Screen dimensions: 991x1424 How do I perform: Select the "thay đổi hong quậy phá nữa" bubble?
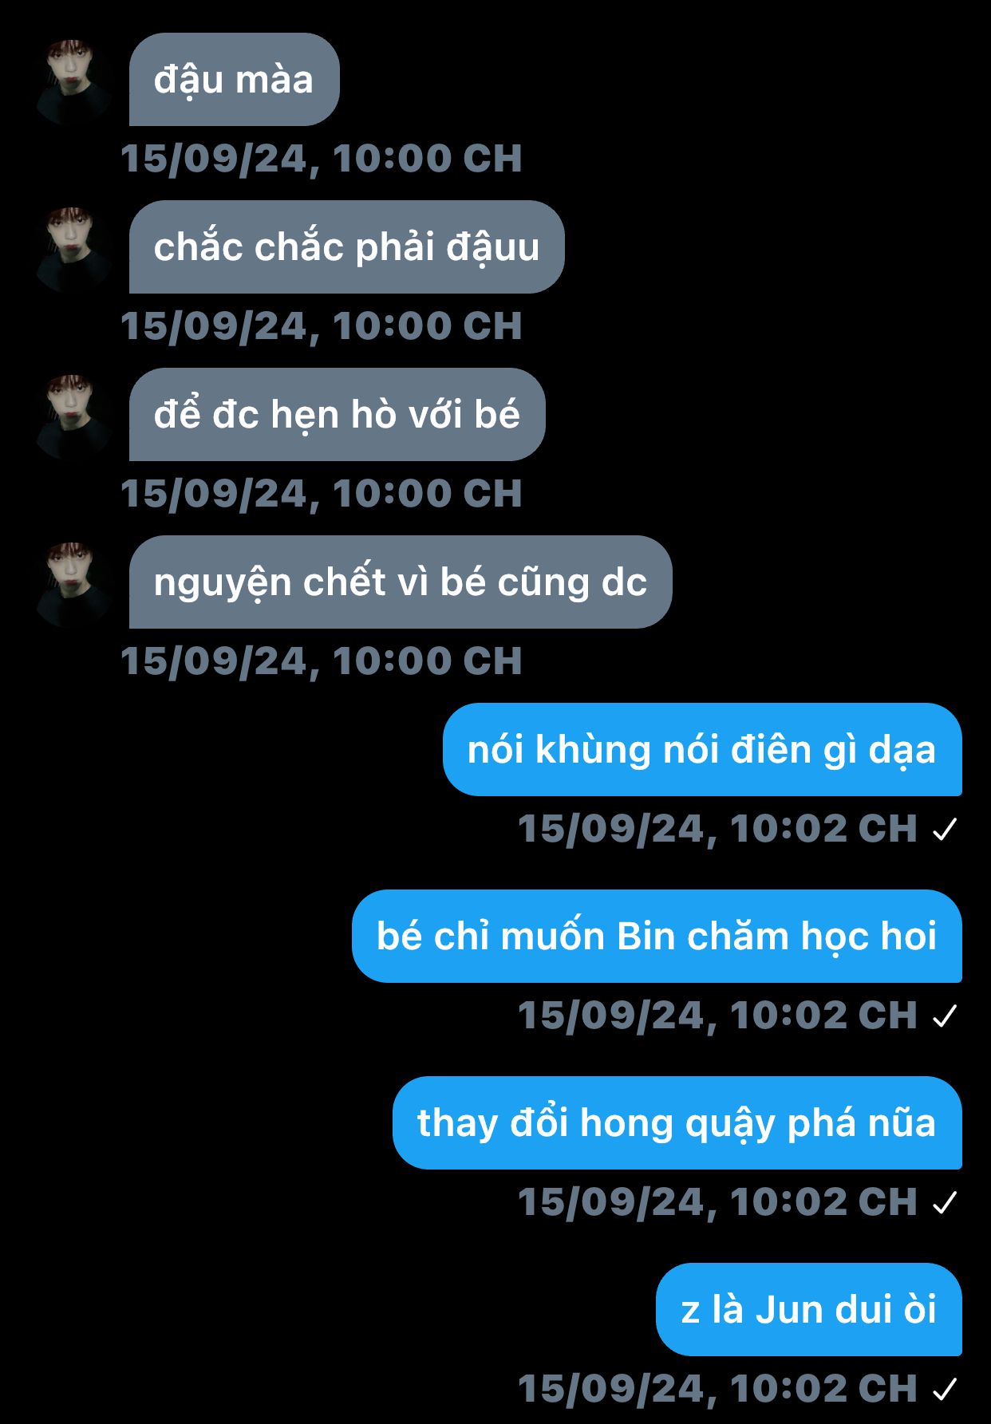[677, 1122]
